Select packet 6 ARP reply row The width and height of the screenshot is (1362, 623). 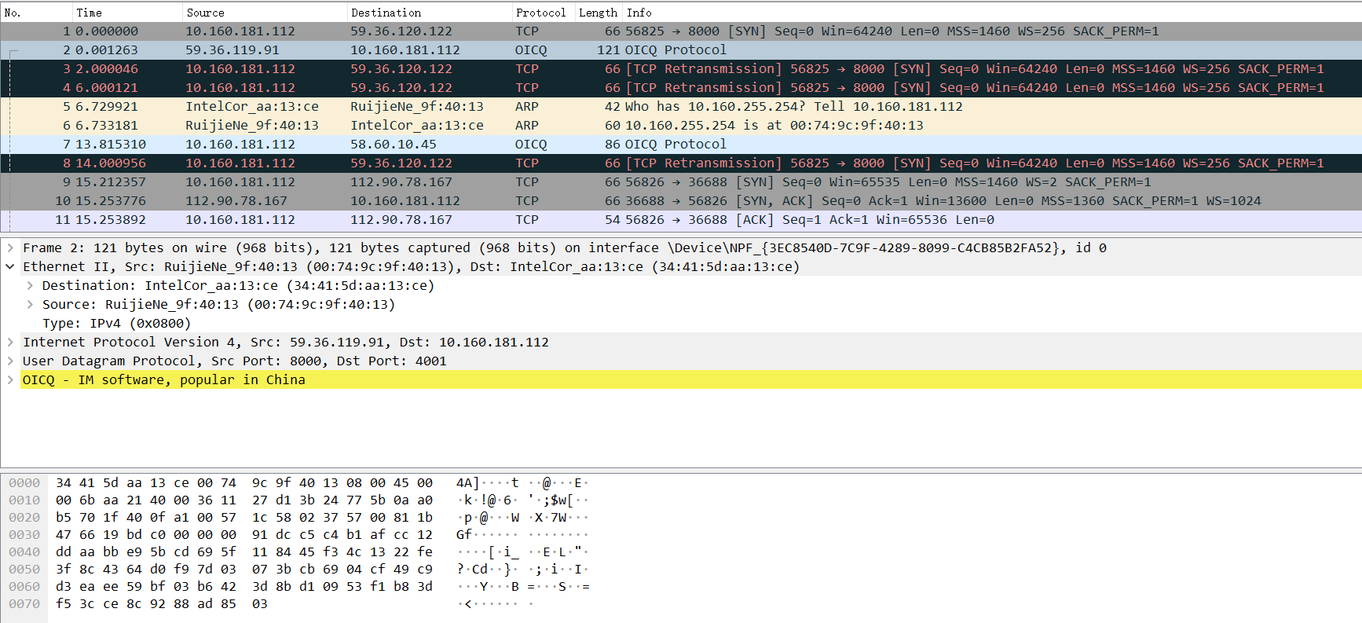(x=681, y=126)
